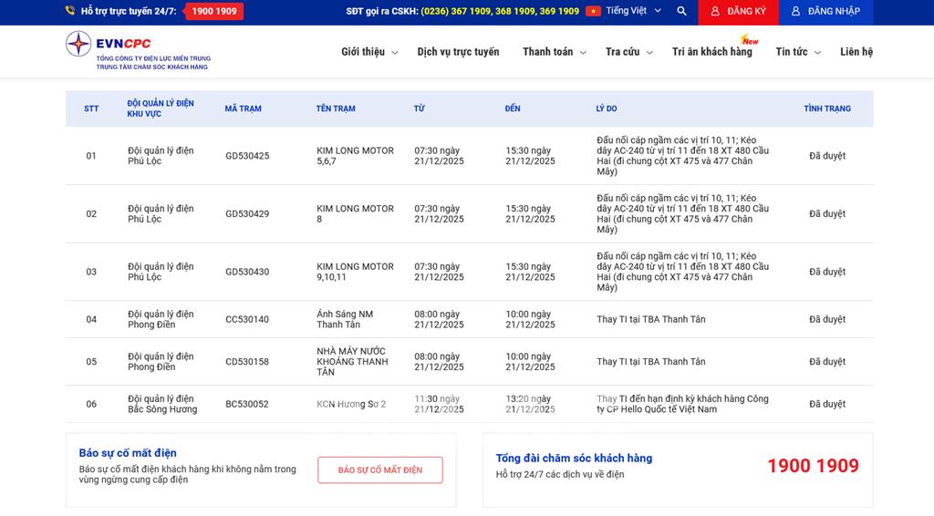Expand the Tra cứu menu chevron
This screenshot has height=516, width=934.
pos(649,53)
